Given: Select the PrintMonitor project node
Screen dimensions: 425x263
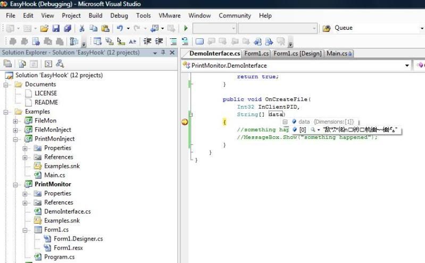Looking at the screenshot, I should 53,184.
